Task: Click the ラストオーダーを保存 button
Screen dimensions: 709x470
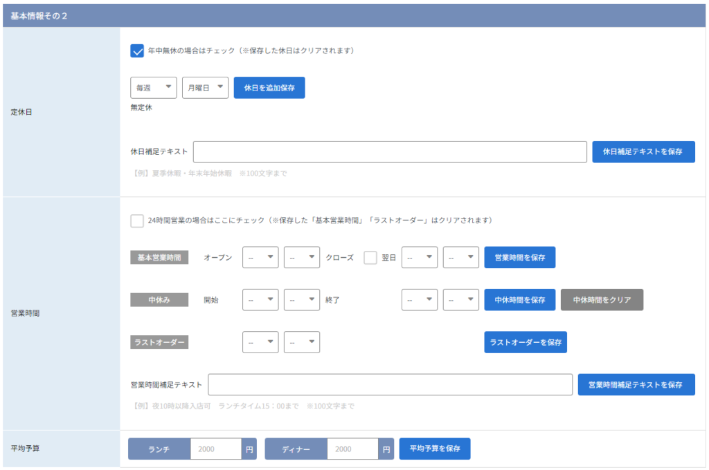Action: 526,342
